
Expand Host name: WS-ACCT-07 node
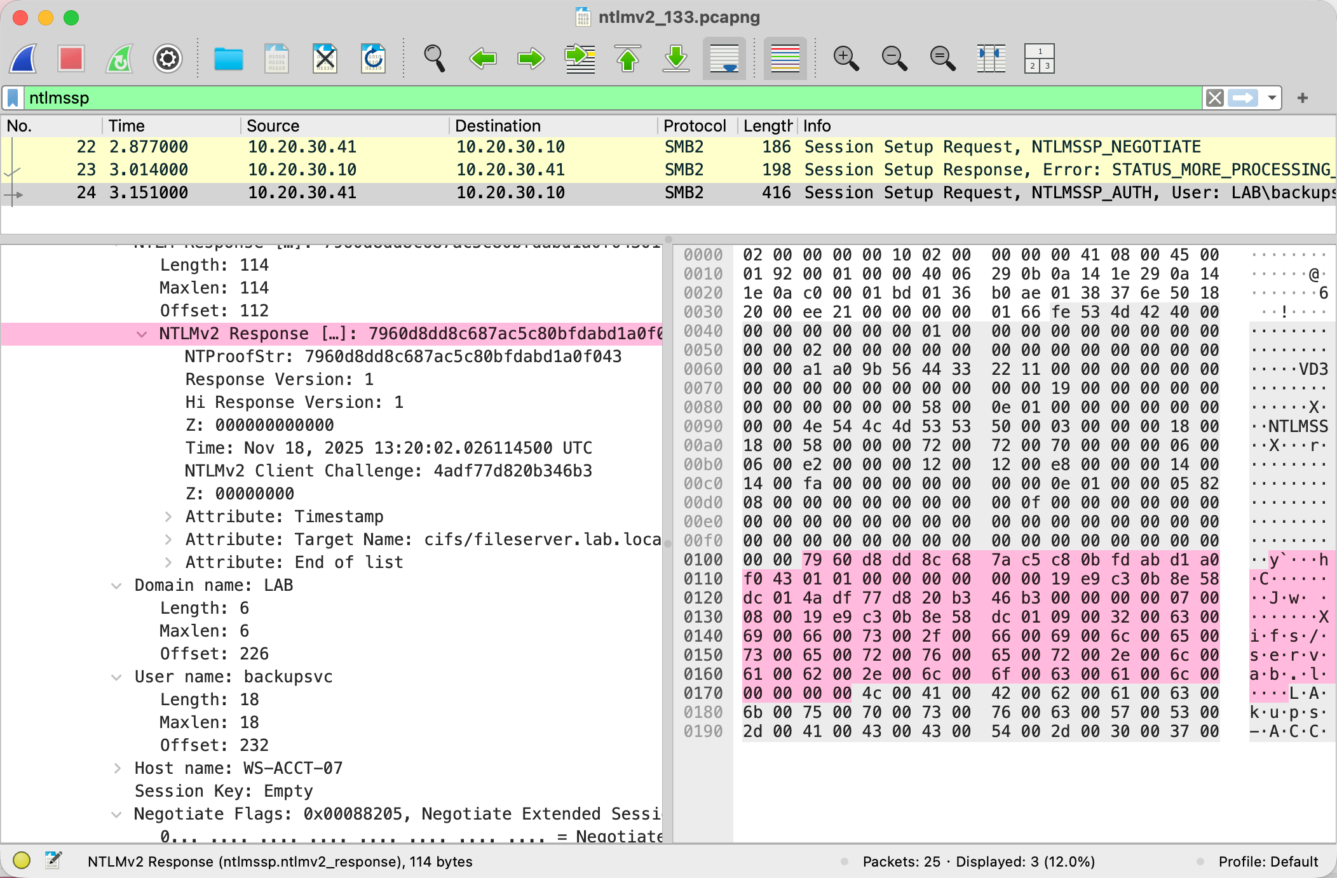click(x=116, y=769)
